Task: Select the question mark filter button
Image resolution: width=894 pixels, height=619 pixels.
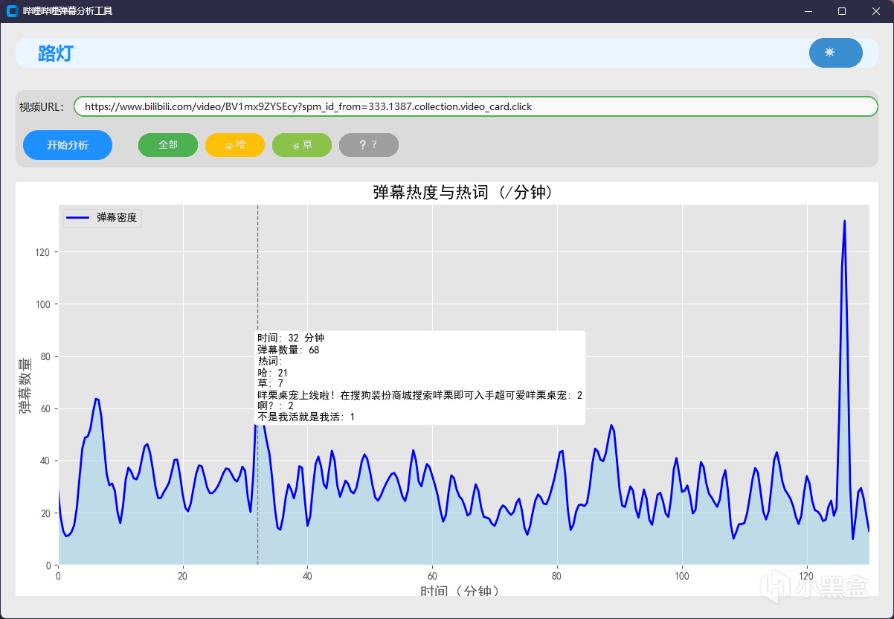Action: click(x=369, y=145)
